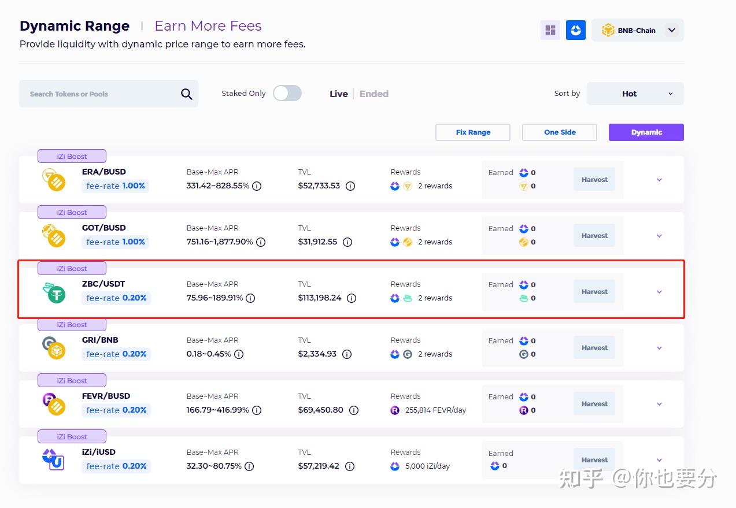Select the One Side tab
This screenshot has width=736, height=508.
pyautogui.click(x=559, y=132)
